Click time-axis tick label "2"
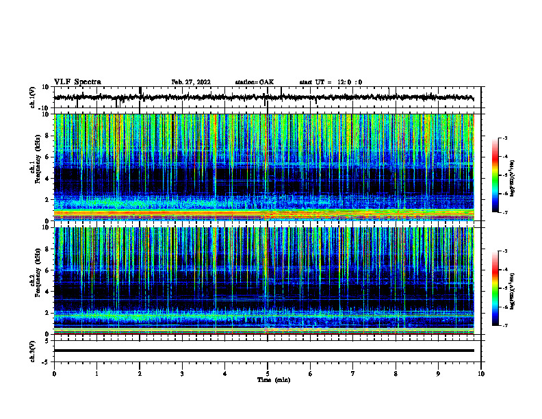Image resolution: width=542 pixels, height=419 pixels. [140, 374]
